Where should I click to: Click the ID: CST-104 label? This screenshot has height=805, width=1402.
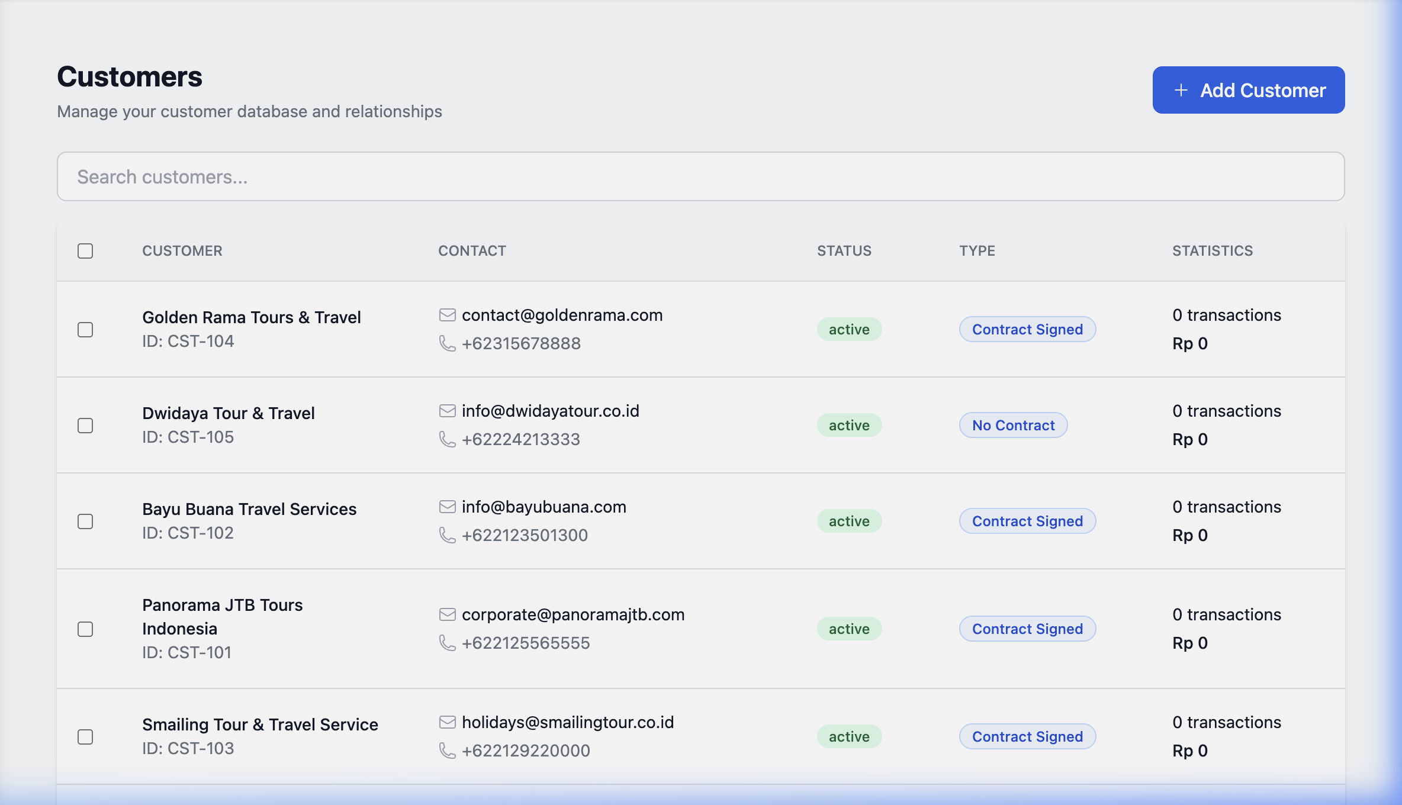coord(188,341)
